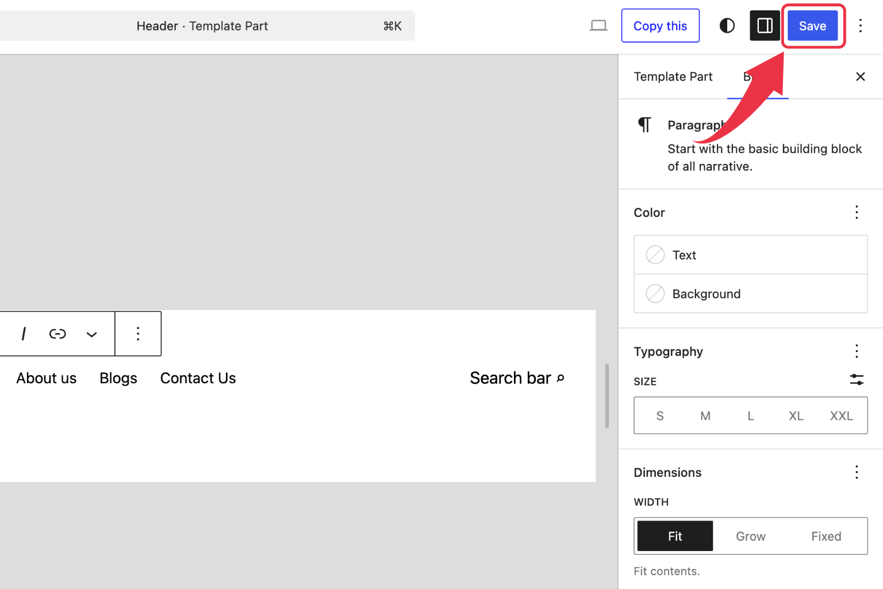Set the Text color swatch
The height and width of the screenshot is (589, 883).
click(654, 255)
